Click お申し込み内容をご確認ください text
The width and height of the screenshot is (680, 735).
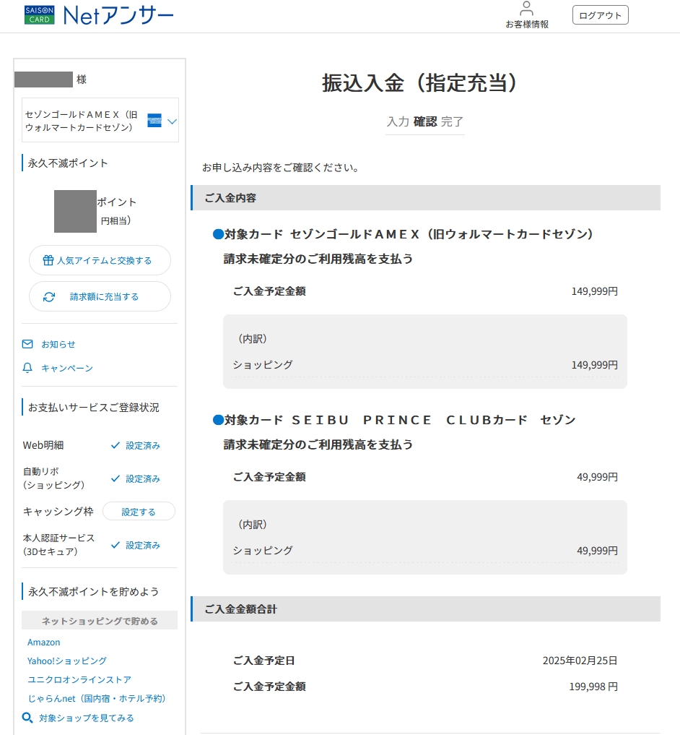point(281,168)
